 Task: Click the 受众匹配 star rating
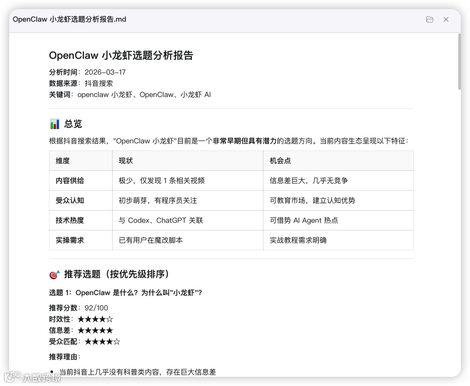(x=103, y=342)
